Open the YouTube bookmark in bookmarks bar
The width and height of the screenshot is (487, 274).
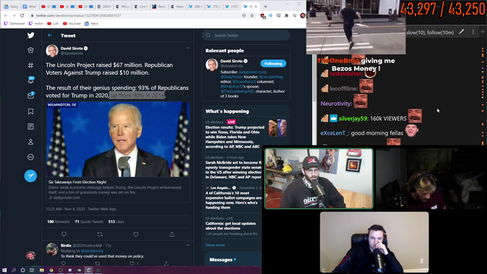pos(72,24)
